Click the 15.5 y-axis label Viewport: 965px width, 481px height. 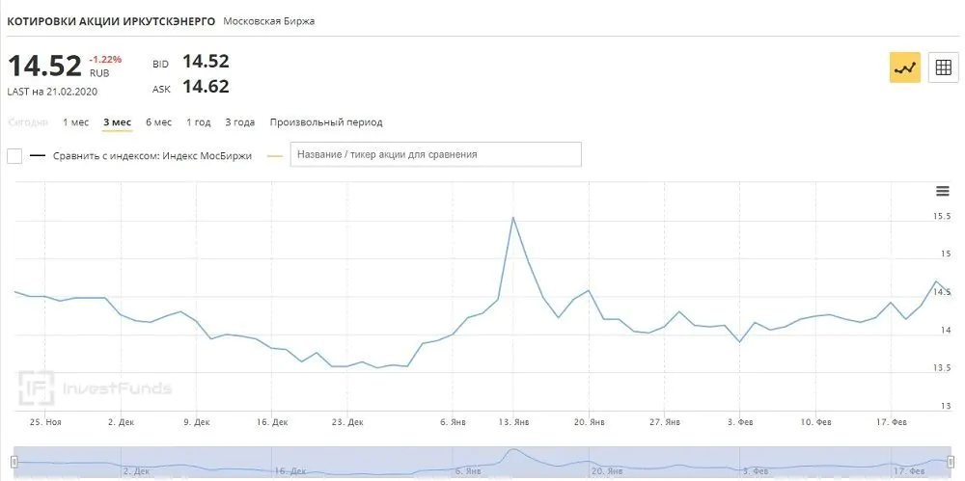coord(942,217)
